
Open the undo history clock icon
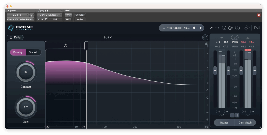[x=224, y=28]
